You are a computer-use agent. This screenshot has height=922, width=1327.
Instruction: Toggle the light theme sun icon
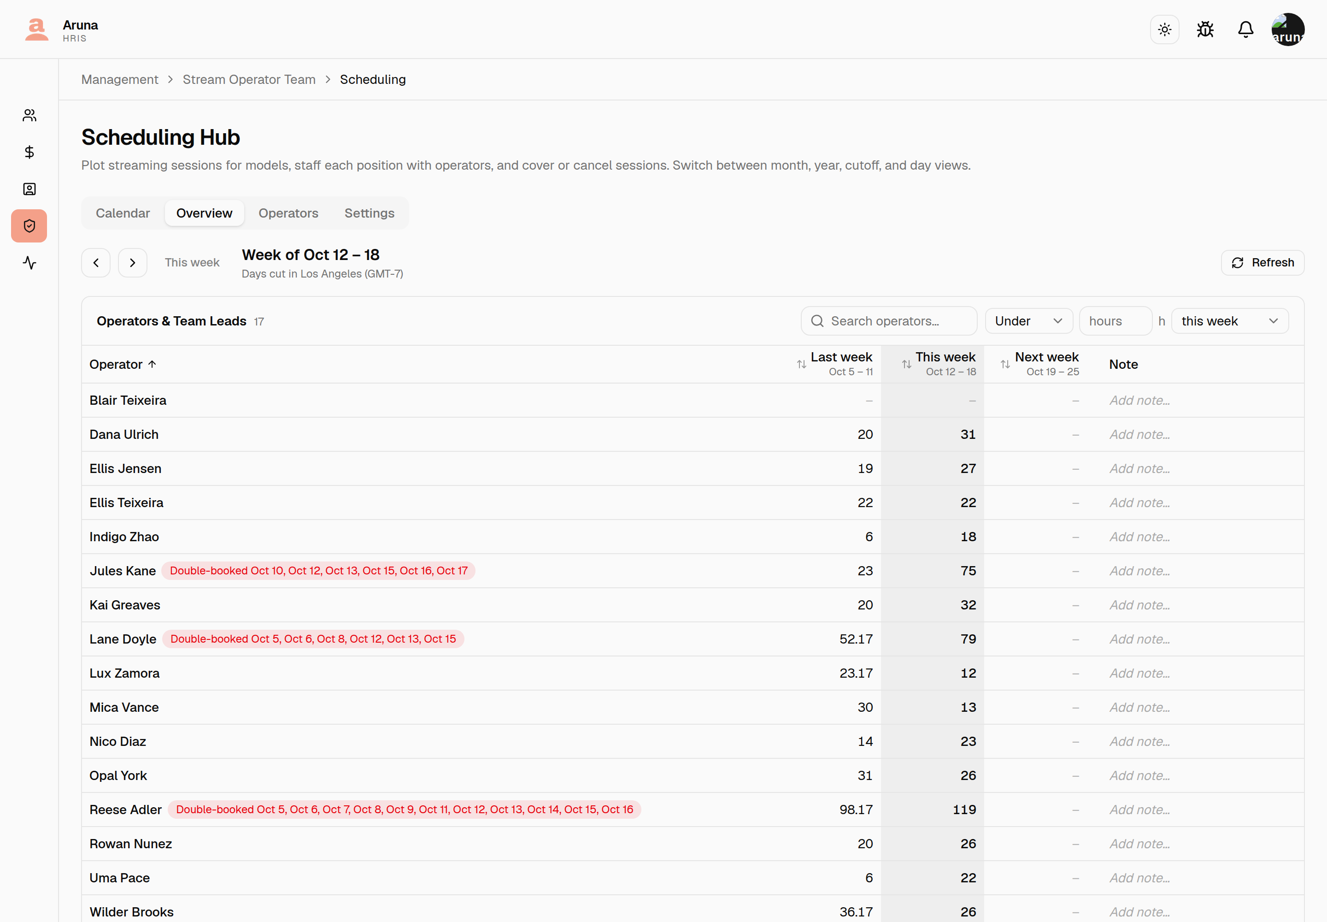(x=1164, y=30)
